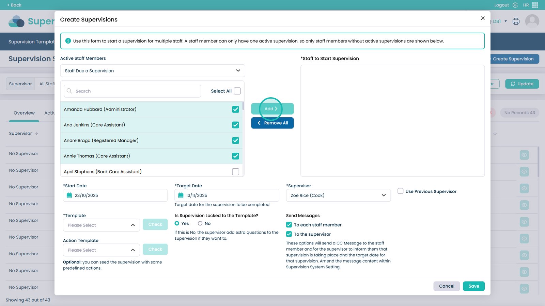Open the Target Date calendar icon

pyautogui.click(x=181, y=195)
